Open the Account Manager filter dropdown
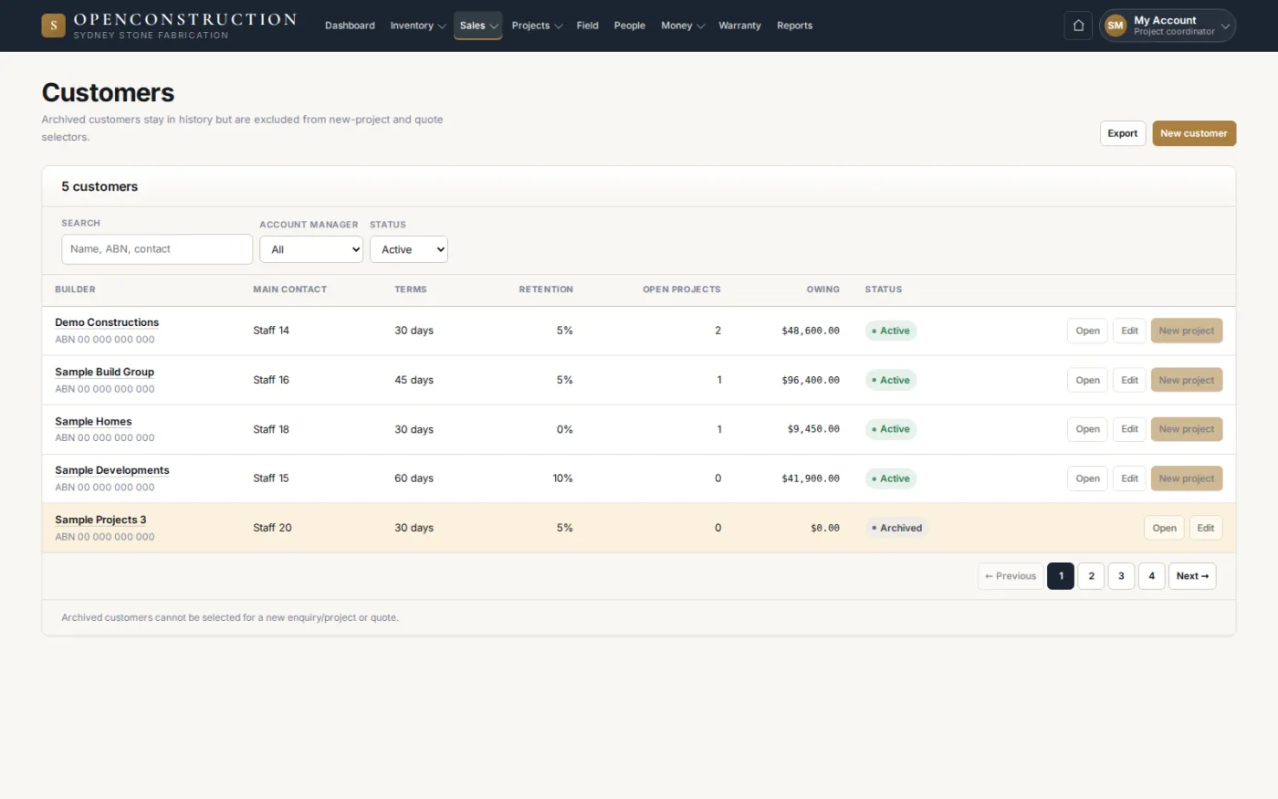The width and height of the screenshot is (1278, 799). pos(311,249)
